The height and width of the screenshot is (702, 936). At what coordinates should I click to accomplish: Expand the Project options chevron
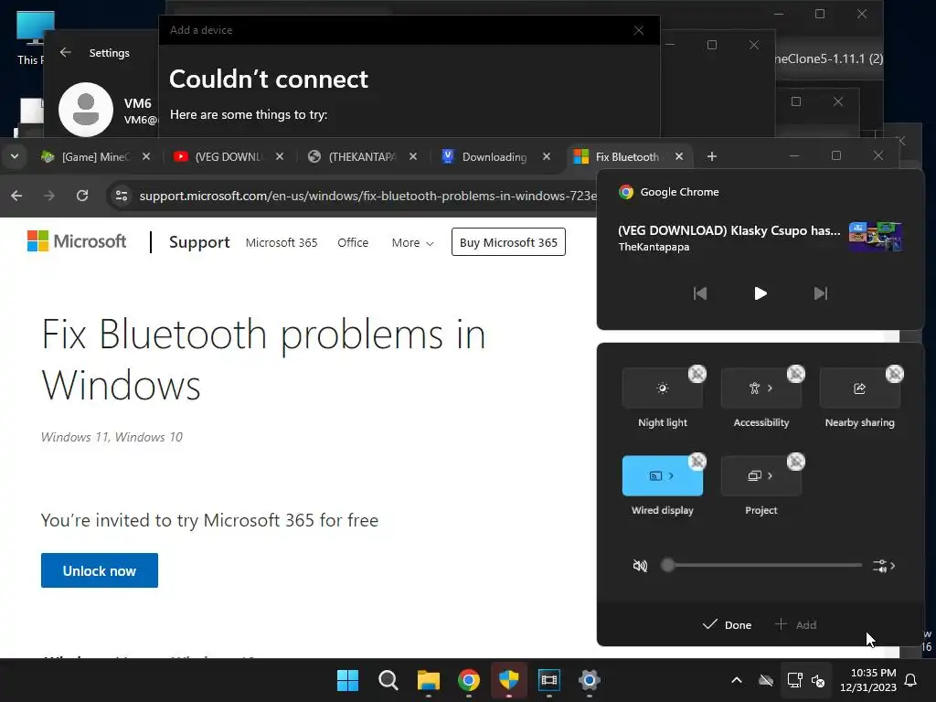click(770, 475)
